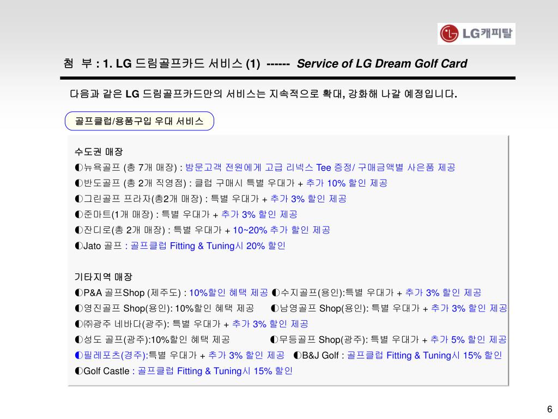Click the 수지골프(용인) entry
The image size is (558, 419).
(x=377, y=293)
